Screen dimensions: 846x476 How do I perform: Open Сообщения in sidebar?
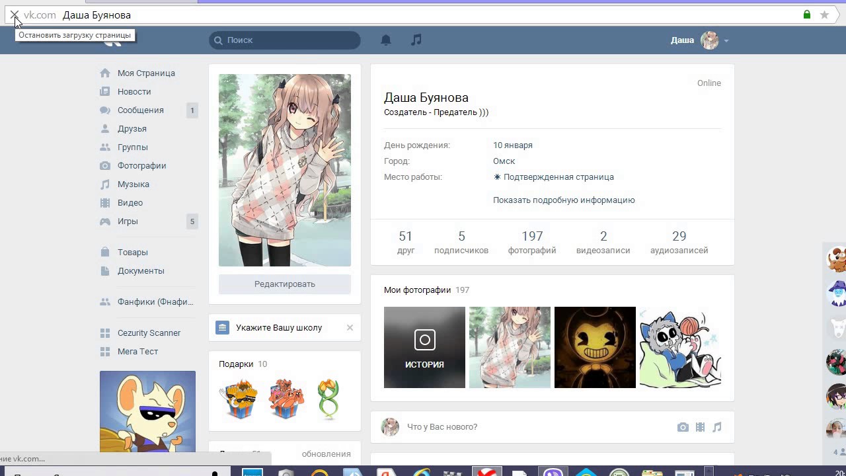(x=140, y=110)
